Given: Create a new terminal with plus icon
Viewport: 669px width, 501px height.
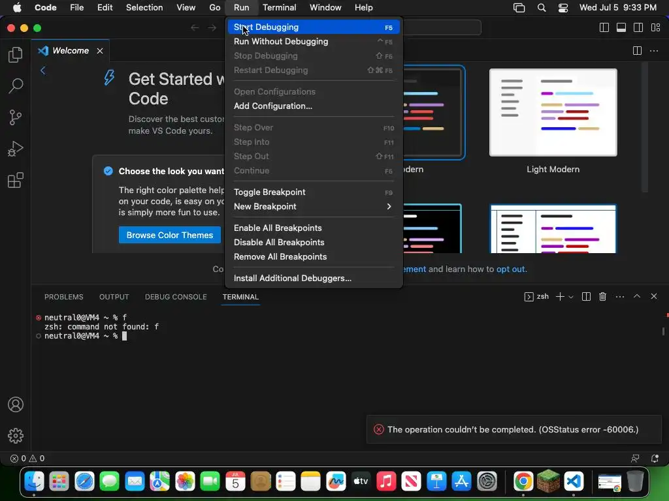Looking at the screenshot, I should (560, 297).
